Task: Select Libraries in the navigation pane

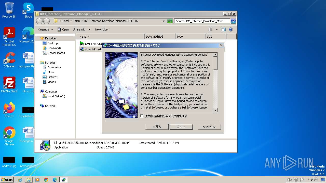Action: tap(50, 63)
